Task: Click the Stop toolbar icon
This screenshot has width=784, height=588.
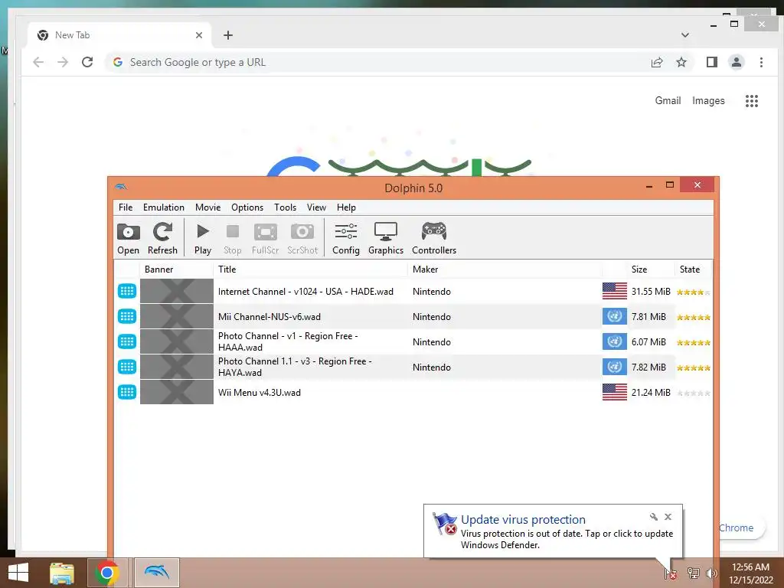Action: point(233,238)
